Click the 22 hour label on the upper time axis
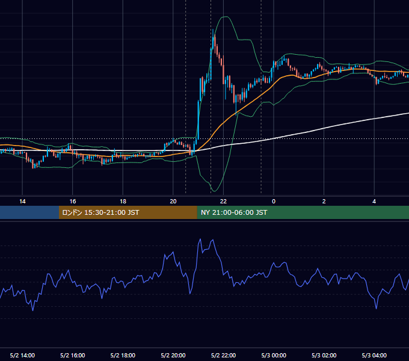This screenshot has height=361, width=409. tap(223, 202)
